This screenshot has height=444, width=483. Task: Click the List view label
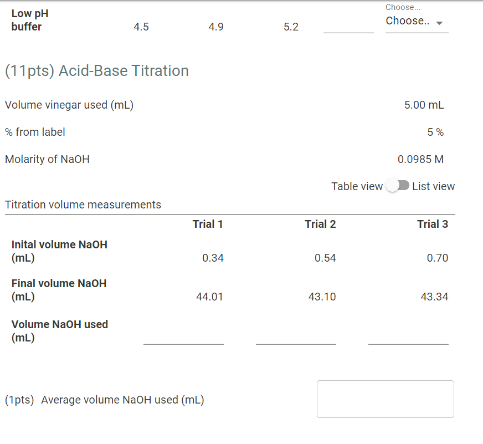[x=433, y=186]
